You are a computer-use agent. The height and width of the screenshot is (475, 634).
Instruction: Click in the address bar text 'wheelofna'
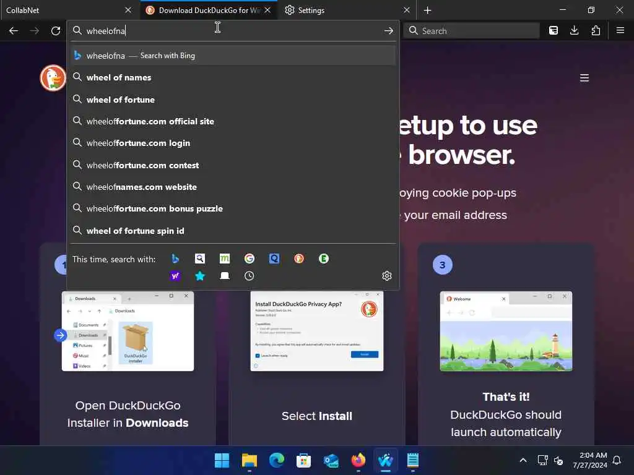pyautogui.click(x=106, y=31)
